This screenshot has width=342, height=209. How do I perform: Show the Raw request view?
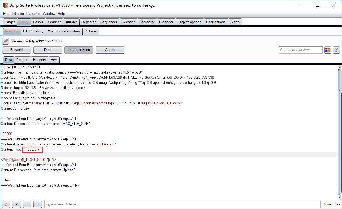pos(9,60)
